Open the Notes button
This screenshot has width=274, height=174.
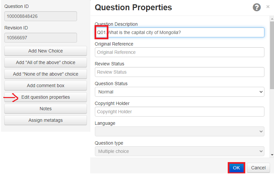click(x=46, y=109)
